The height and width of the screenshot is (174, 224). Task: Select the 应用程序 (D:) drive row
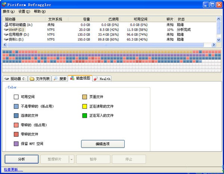tap(109, 34)
